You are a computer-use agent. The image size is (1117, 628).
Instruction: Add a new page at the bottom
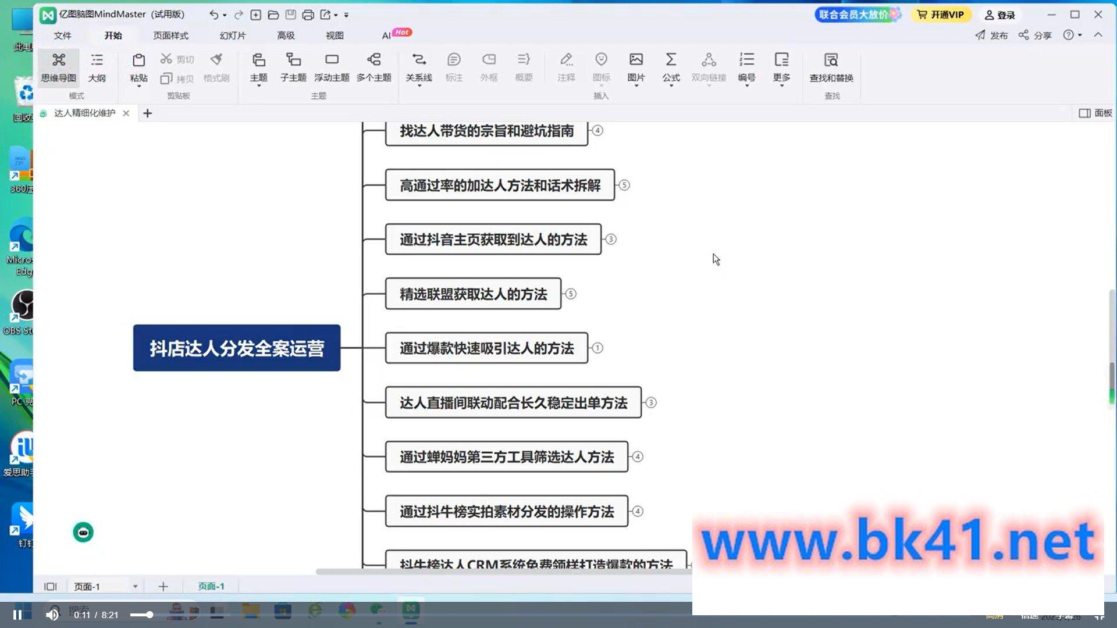[x=163, y=586]
